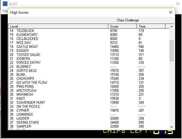182x139 pixels.
Task: Click the vertical scrollbar thumb
Action: click(x=171, y=50)
